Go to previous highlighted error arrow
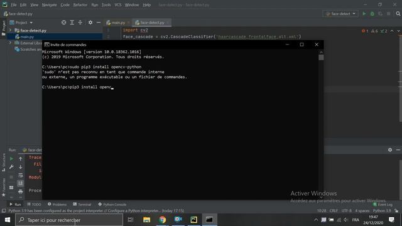 coord(392,31)
